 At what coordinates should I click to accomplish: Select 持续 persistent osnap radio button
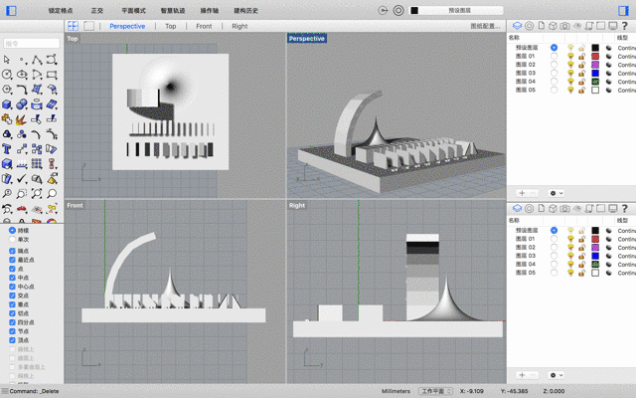(x=12, y=230)
